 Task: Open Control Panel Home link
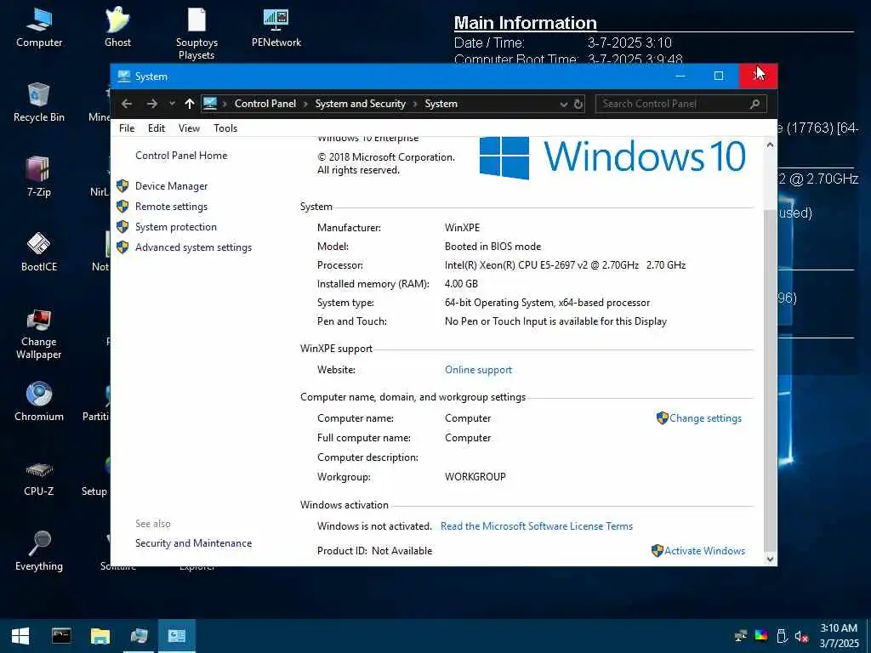pos(181,156)
